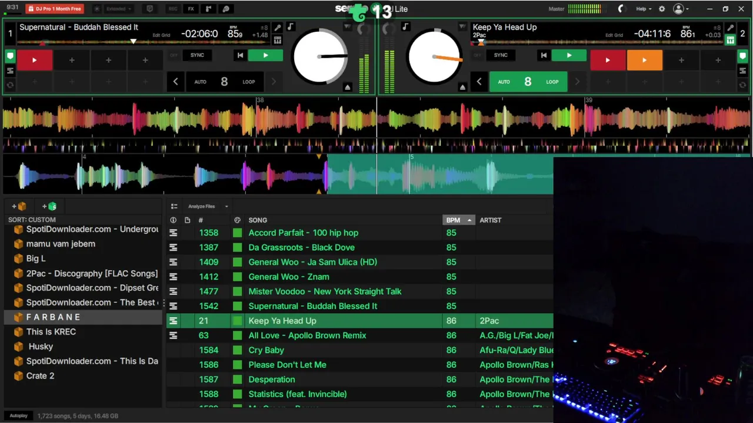Viewport: 753px width, 423px height.
Task: Toggle sync OFF button on deck 2
Action: [x=477, y=55]
